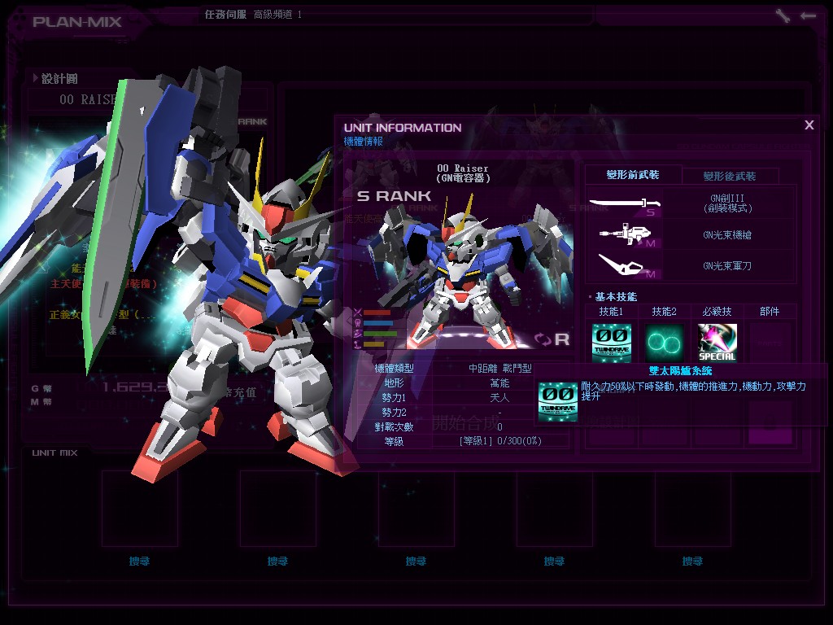The width and height of the screenshot is (833, 625).
Task: Click the crossed-swords attack stat icon
Action: [x=358, y=312]
